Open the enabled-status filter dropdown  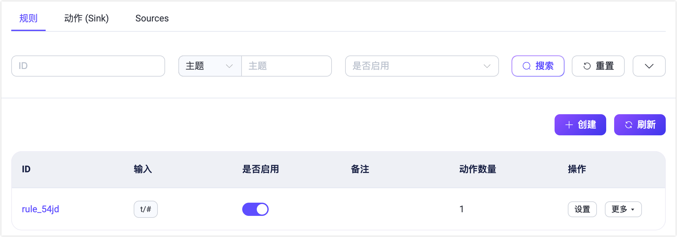click(x=422, y=66)
